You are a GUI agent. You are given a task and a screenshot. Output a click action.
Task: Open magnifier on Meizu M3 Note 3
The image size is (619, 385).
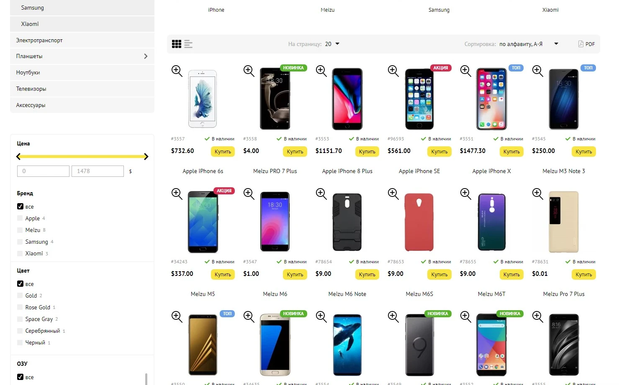tap(538, 71)
